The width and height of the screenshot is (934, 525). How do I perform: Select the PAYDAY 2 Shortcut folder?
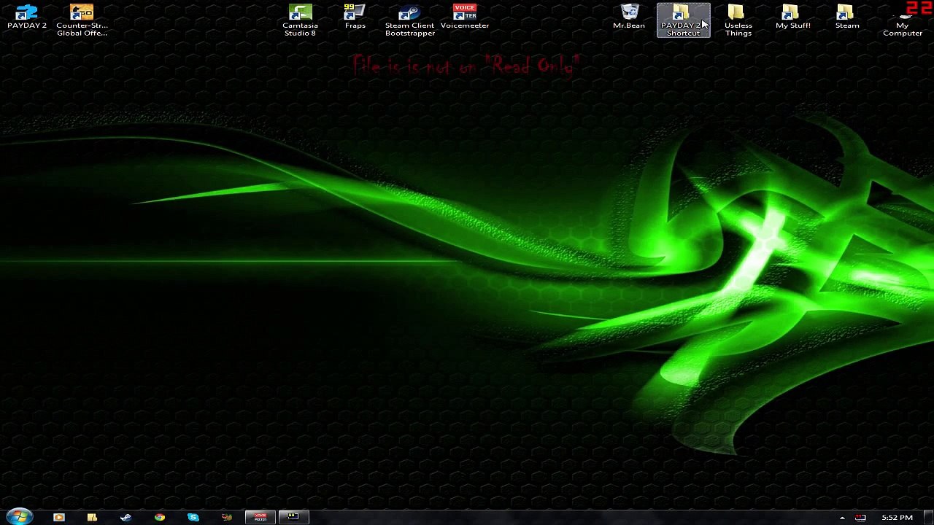coord(683,20)
